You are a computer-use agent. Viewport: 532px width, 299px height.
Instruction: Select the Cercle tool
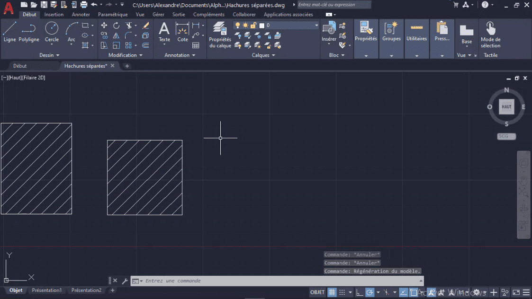(x=52, y=33)
